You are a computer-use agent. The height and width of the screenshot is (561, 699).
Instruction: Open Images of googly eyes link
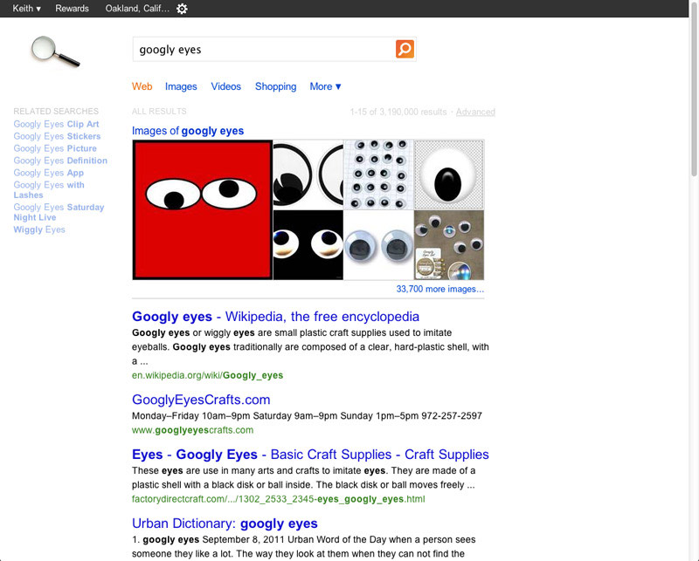[x=188, y=131]
